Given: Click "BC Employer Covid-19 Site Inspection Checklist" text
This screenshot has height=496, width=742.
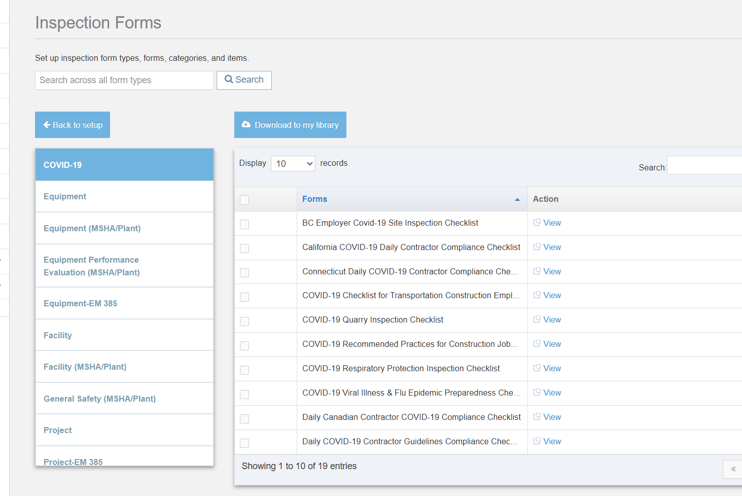Looking at the screenshot, I should click(x=390, y=223).
